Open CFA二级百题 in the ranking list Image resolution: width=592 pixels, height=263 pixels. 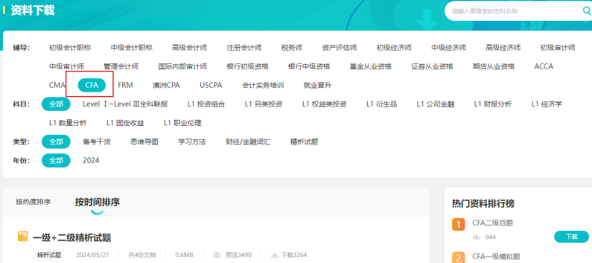(x=493, y=223)
